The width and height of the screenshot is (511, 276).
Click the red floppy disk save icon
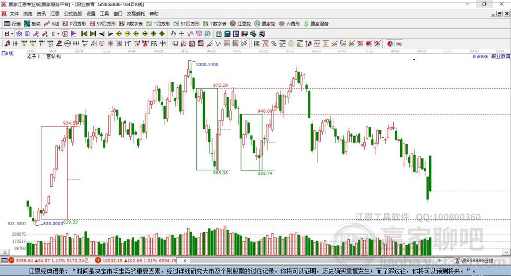coord(245,33)
